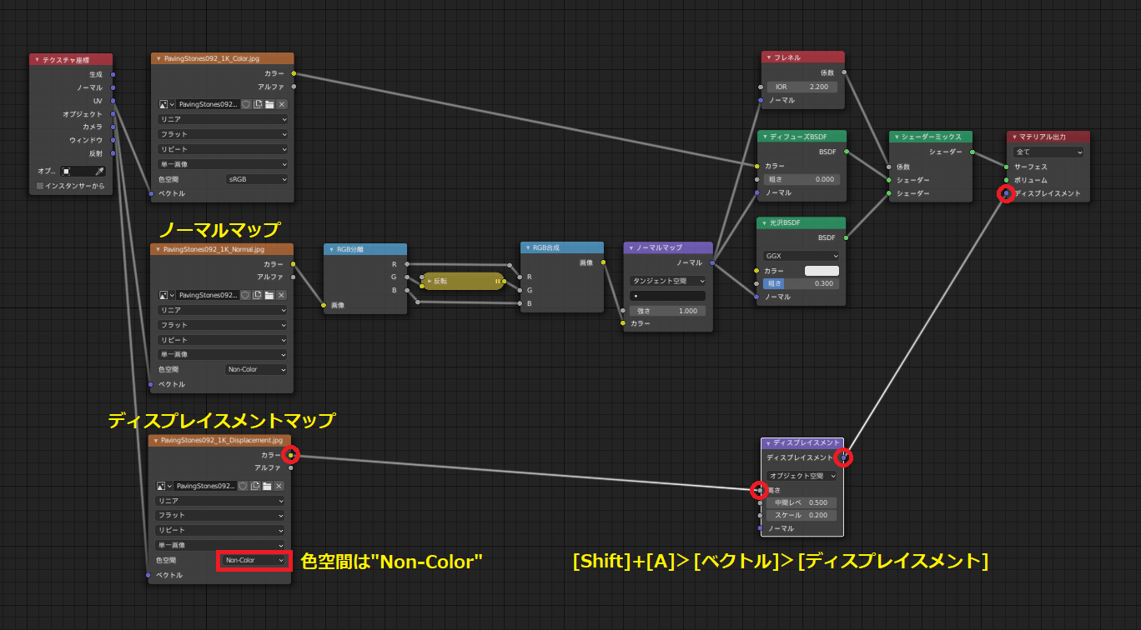Unlink image with X in Displacement texture node

click(279, 486)
